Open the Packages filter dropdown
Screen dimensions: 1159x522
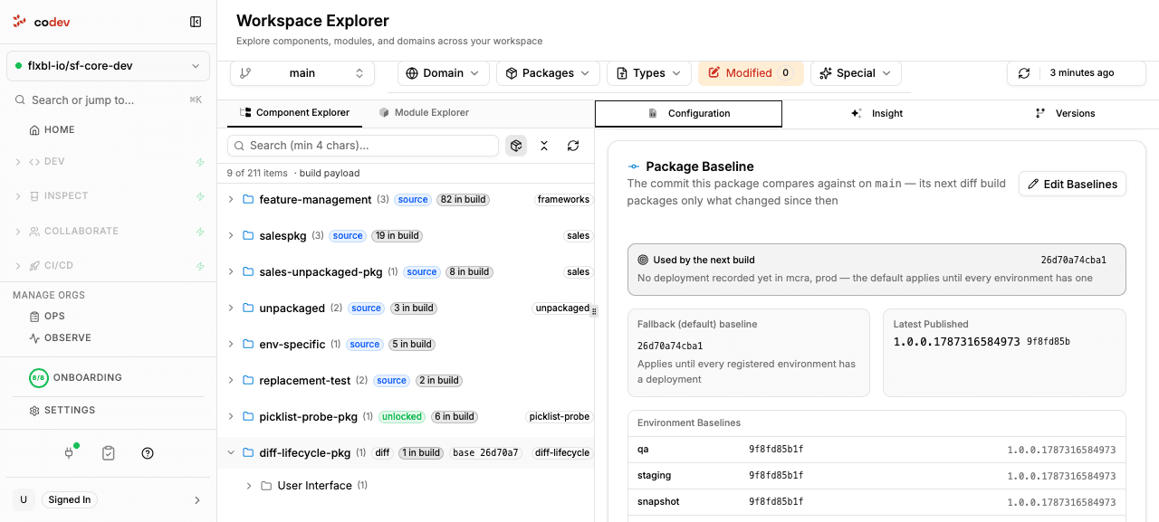548,73
